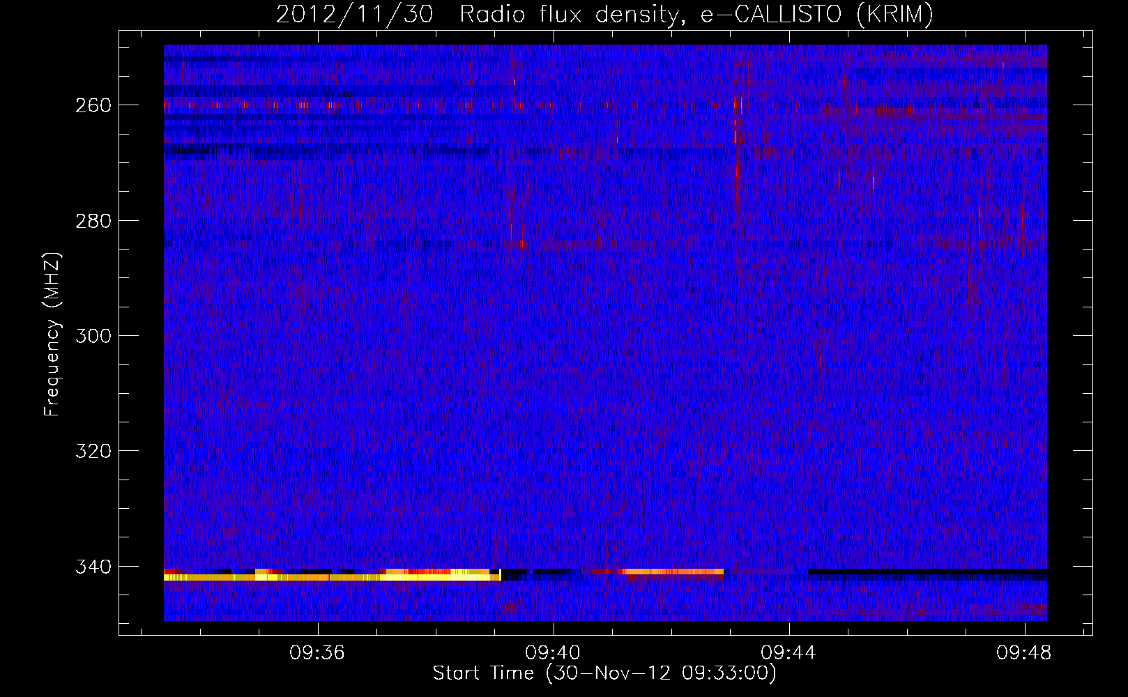Viewport: 1128px width, 697px height.
Task: Click the 'Start Time (30-Nov-12 09:33:00)' label
Action: click(604, 673)
